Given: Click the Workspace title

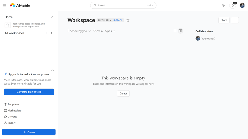Looking at the screenshot, I should [81, 20].
